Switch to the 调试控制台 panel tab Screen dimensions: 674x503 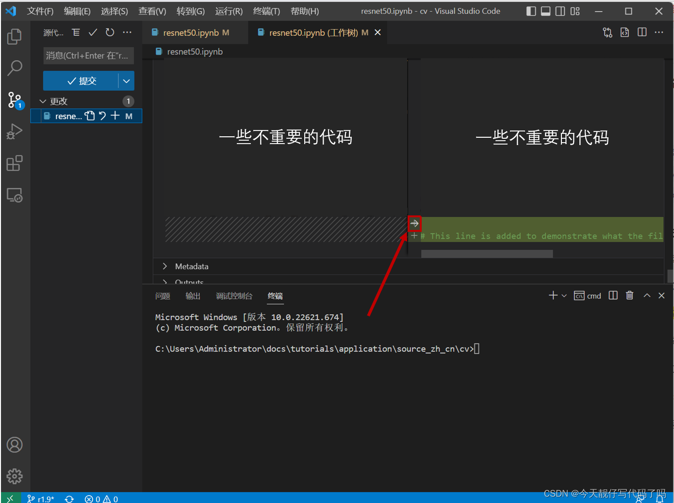[234, 296]
